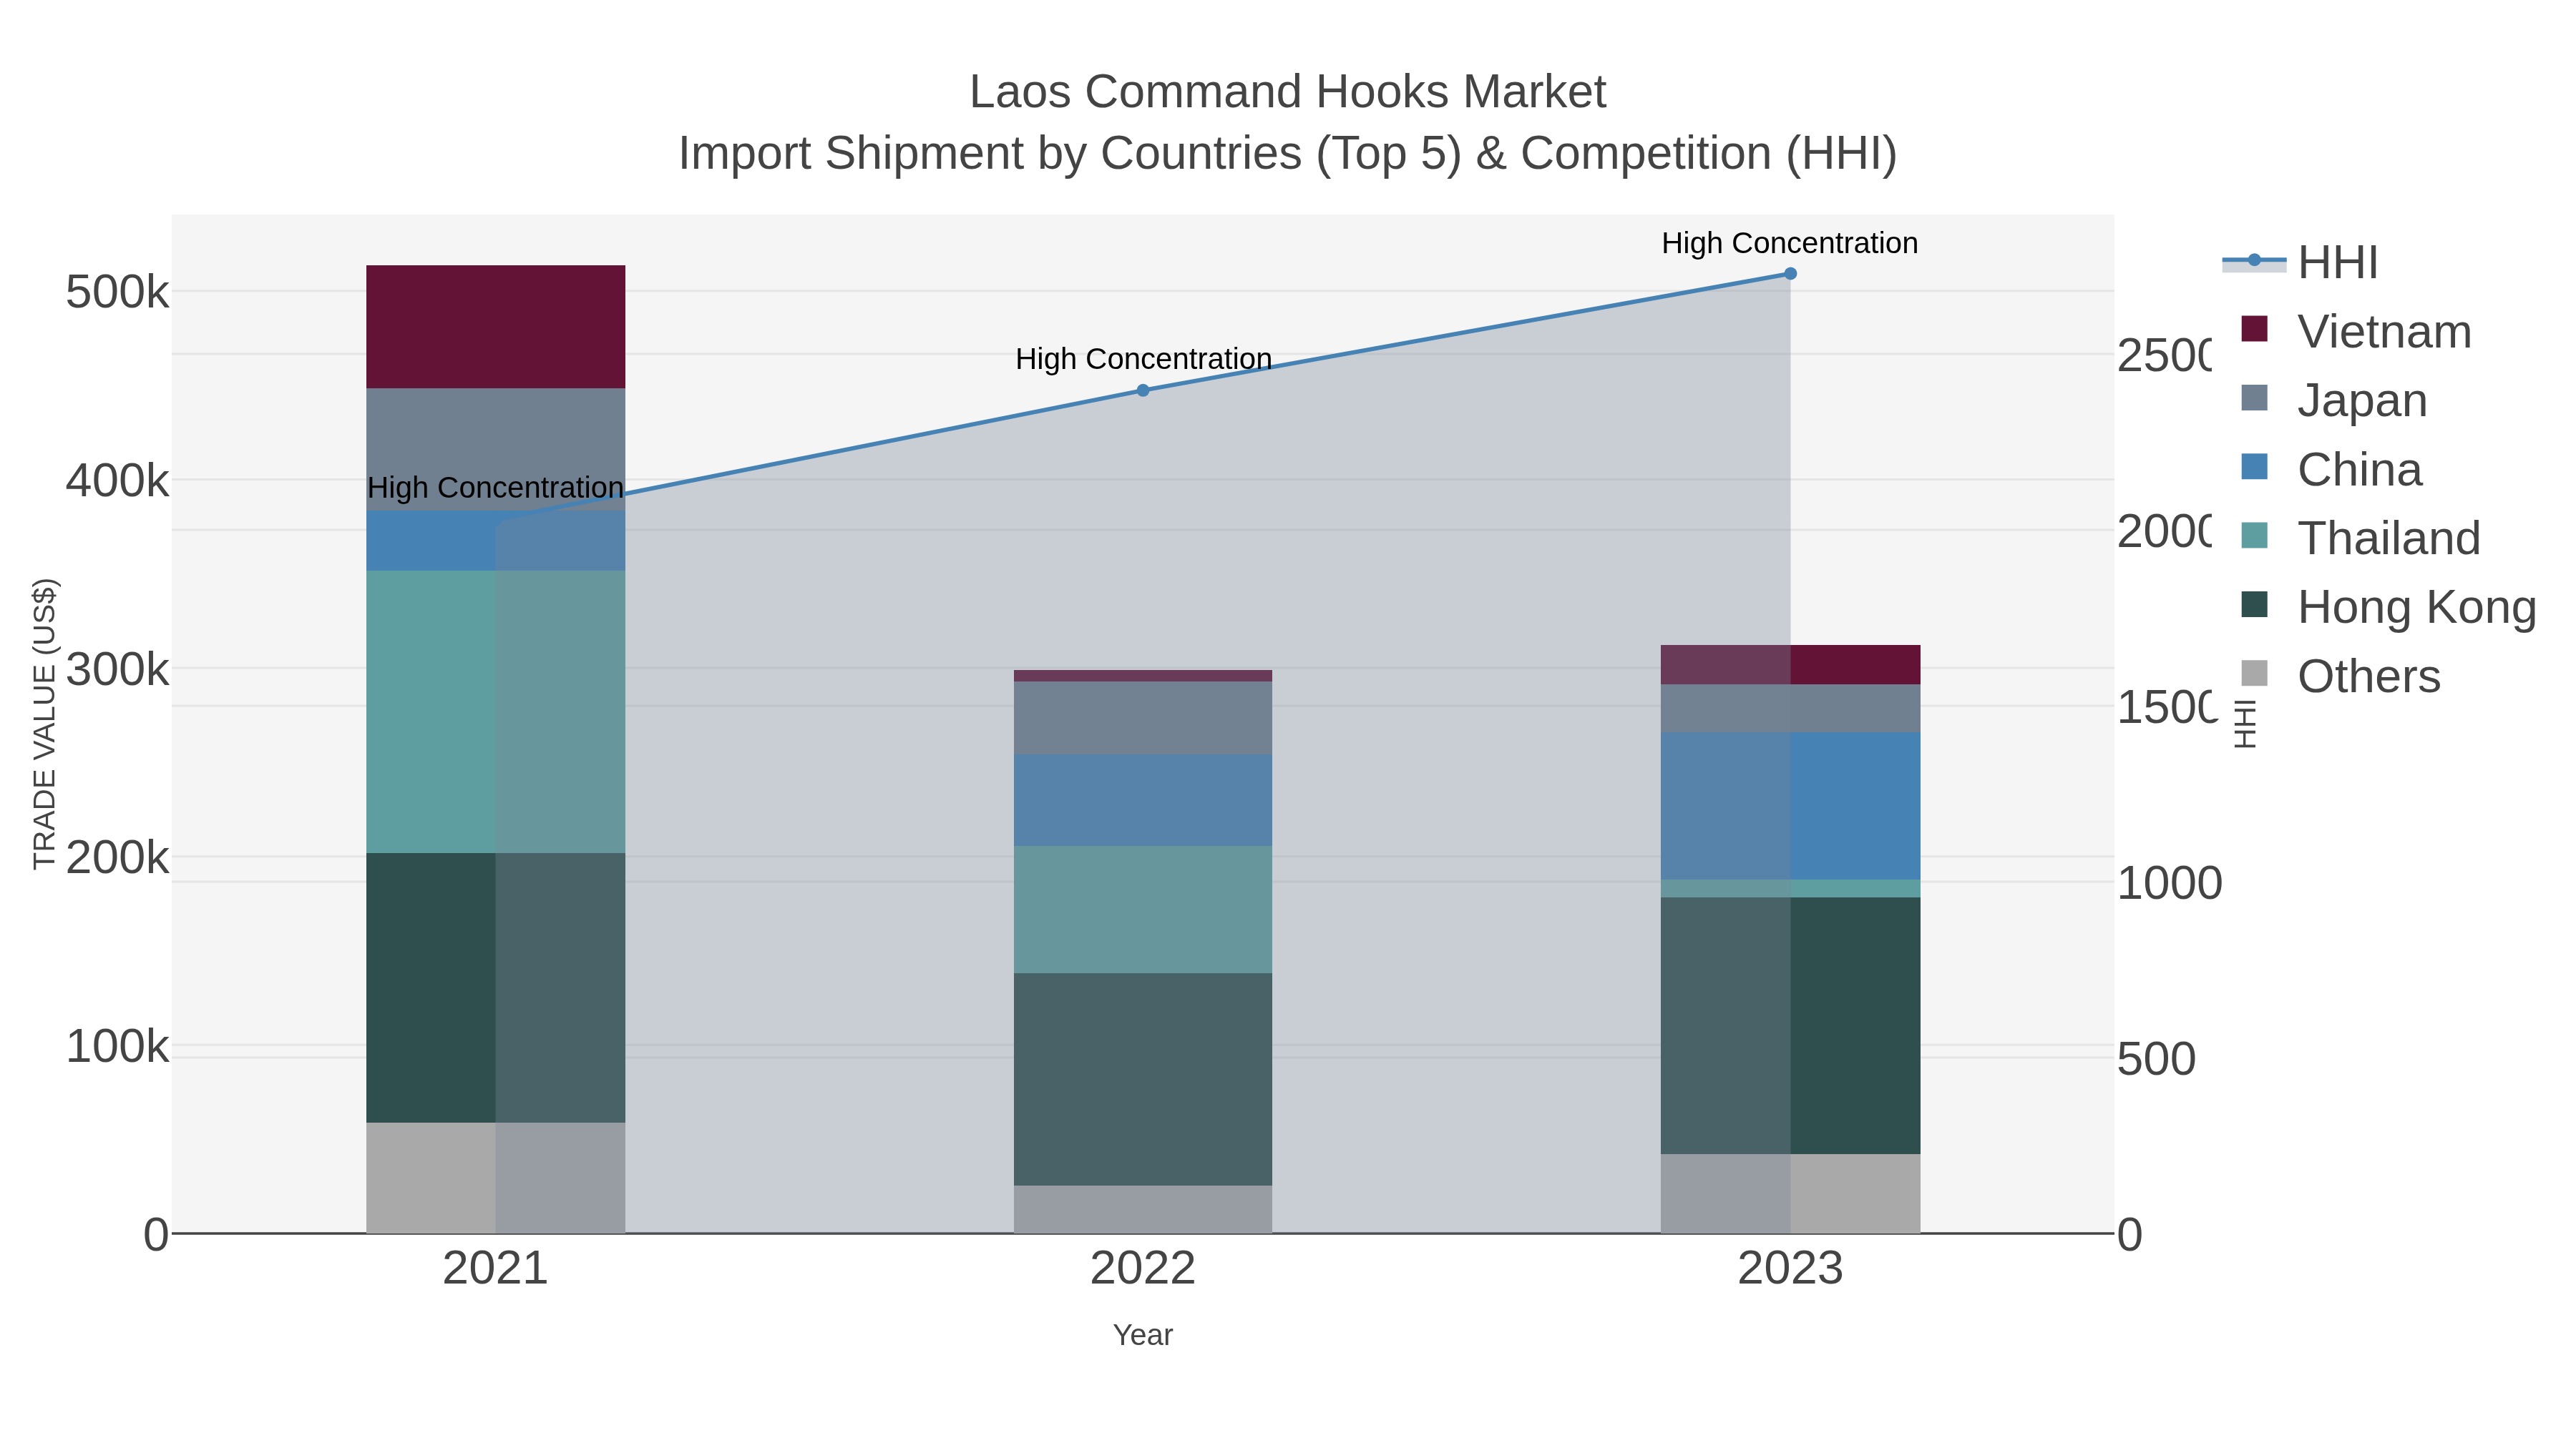The image size is (2576, 1448).
Task: Click the Japan segment of the 2023 bar
Action: tap(1790, 709)
